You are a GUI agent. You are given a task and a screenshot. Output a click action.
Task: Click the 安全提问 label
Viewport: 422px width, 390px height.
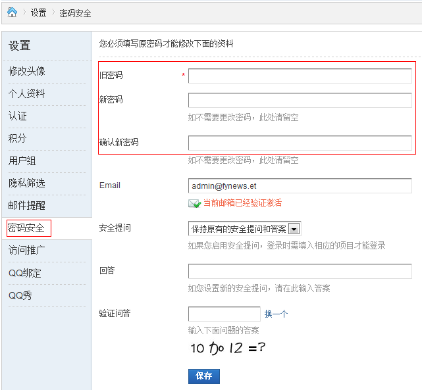click(x=115, y=228)
